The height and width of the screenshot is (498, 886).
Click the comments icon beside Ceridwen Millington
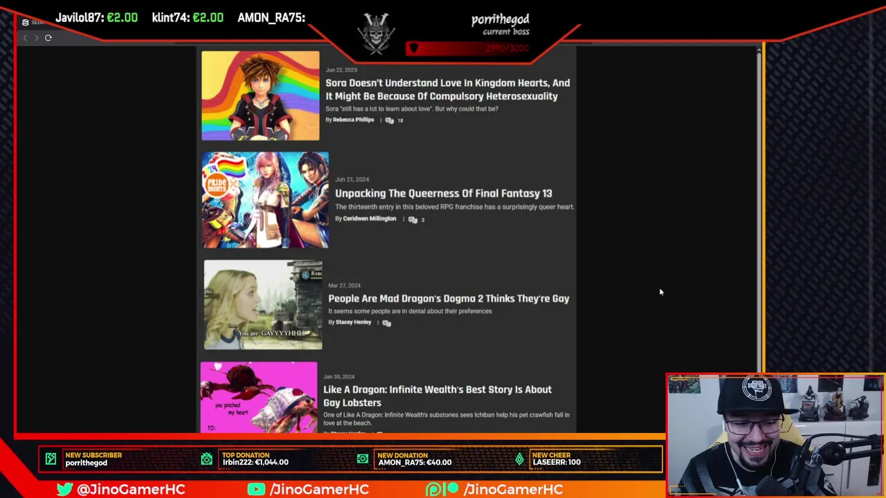[x=413, y=219]
